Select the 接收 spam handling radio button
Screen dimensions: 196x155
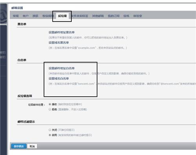click(x=50, y=104)
